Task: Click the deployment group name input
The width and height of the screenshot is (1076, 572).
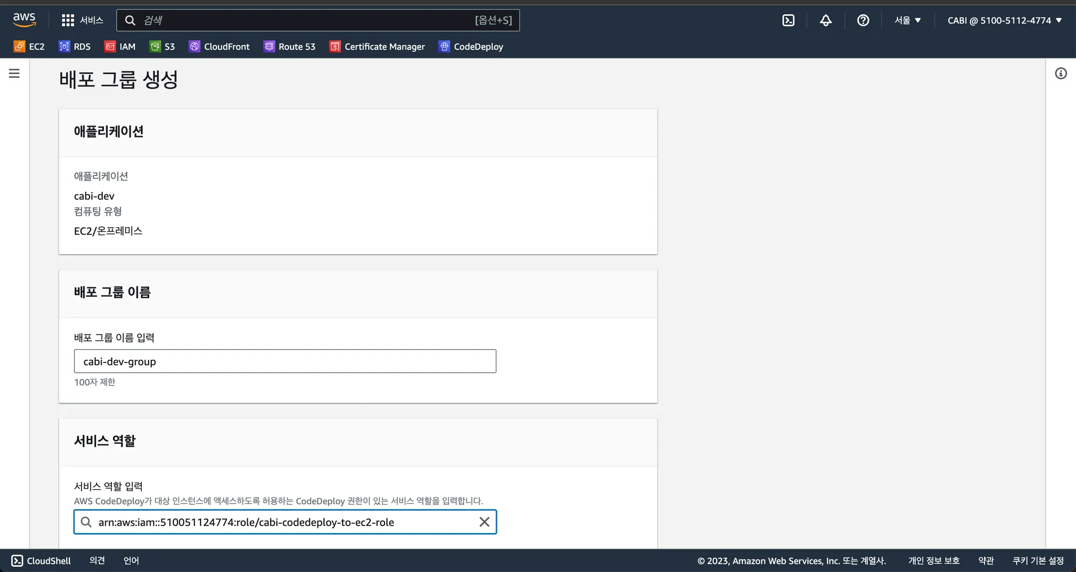Action: coord(285,361)
